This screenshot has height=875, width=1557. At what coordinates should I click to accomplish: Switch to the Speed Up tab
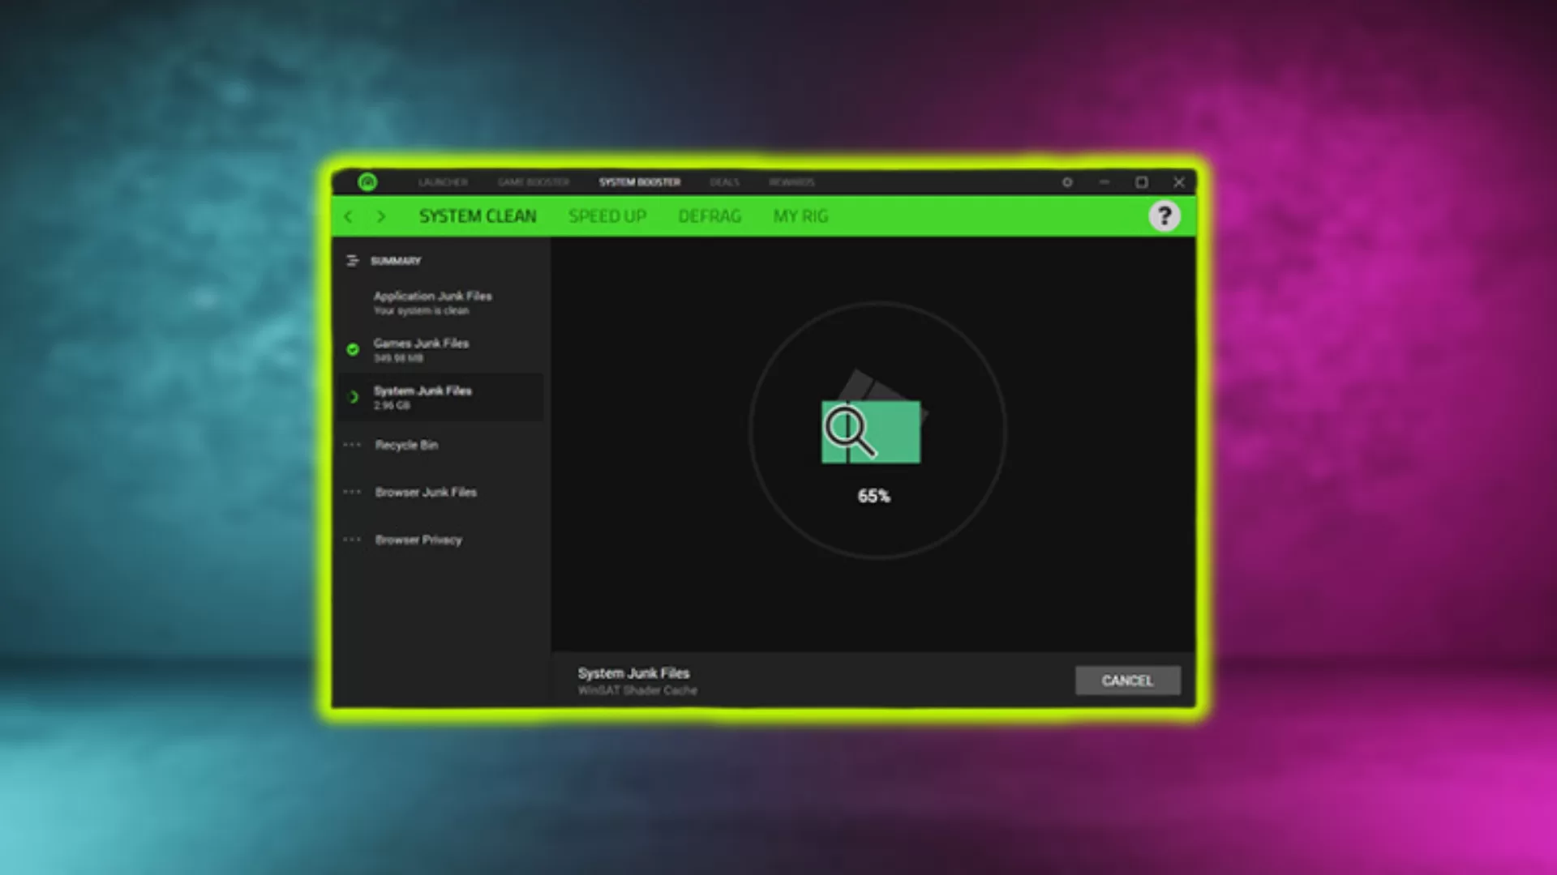click(607, 216)
